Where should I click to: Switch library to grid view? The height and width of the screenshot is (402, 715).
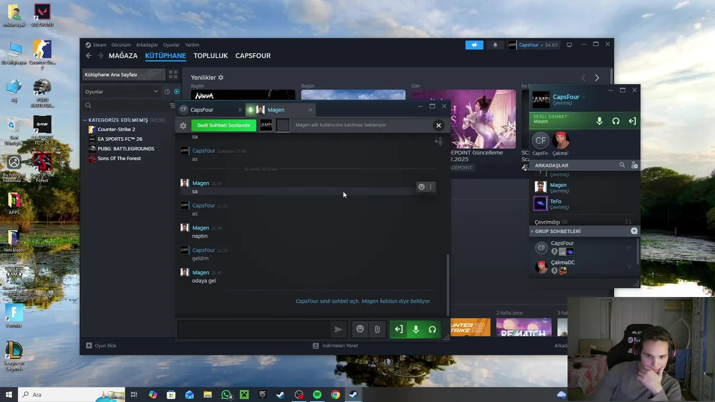(x=174, y=75)
